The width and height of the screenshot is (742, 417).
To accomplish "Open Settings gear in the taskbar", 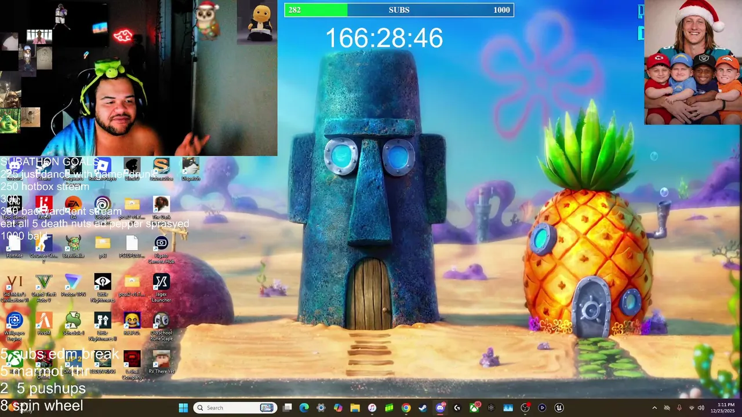I will 321,408.
